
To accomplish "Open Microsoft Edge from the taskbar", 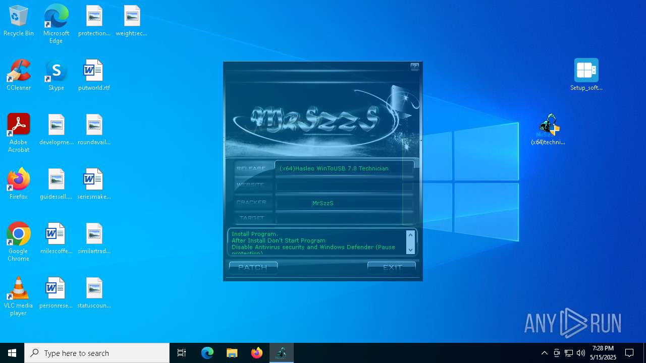I will (x=207, y=353).
